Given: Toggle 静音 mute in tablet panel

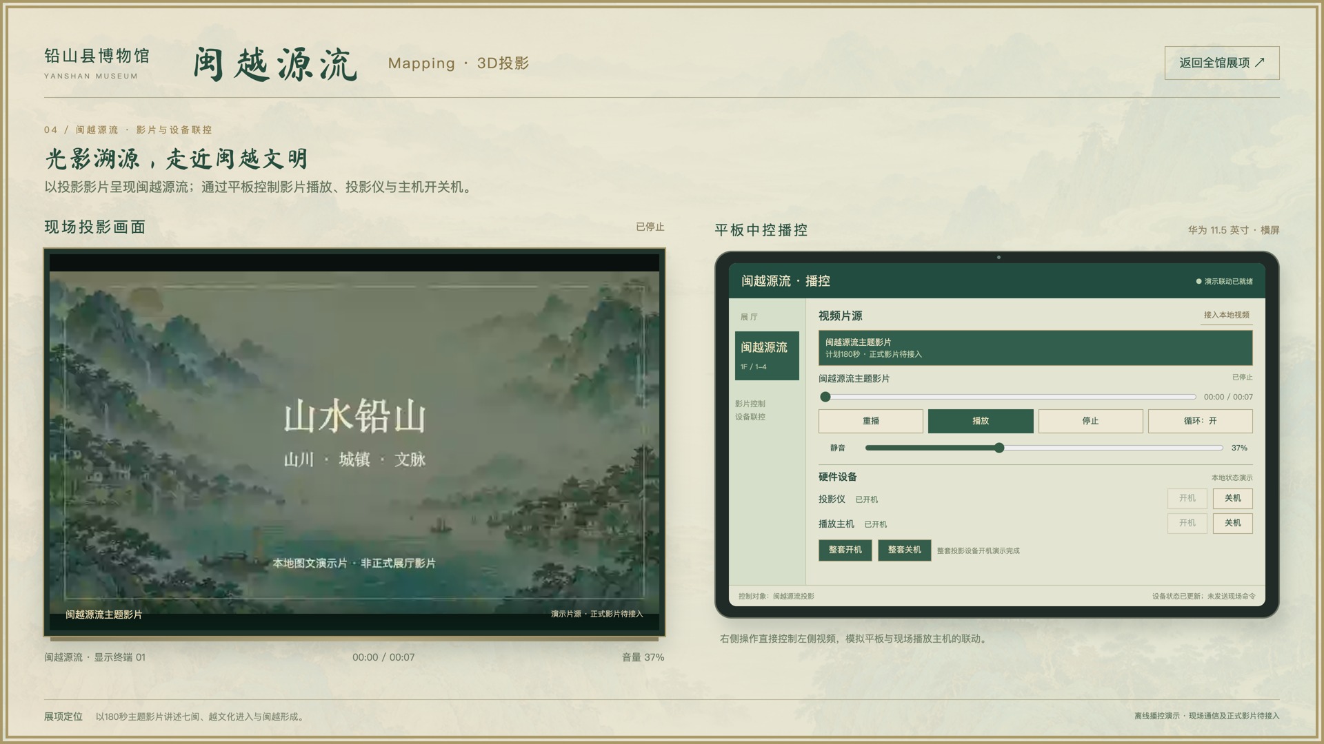Looking at the screenshot, I should pos(838,448).
